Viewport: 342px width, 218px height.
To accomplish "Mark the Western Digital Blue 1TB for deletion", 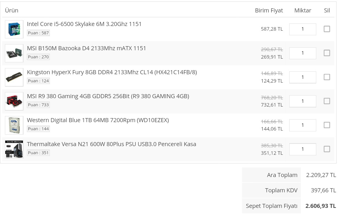I will 327,125.
